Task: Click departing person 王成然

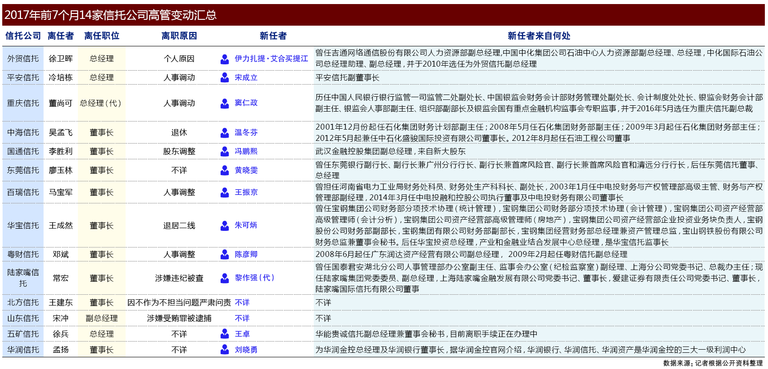Action: (x=61, y=225)
